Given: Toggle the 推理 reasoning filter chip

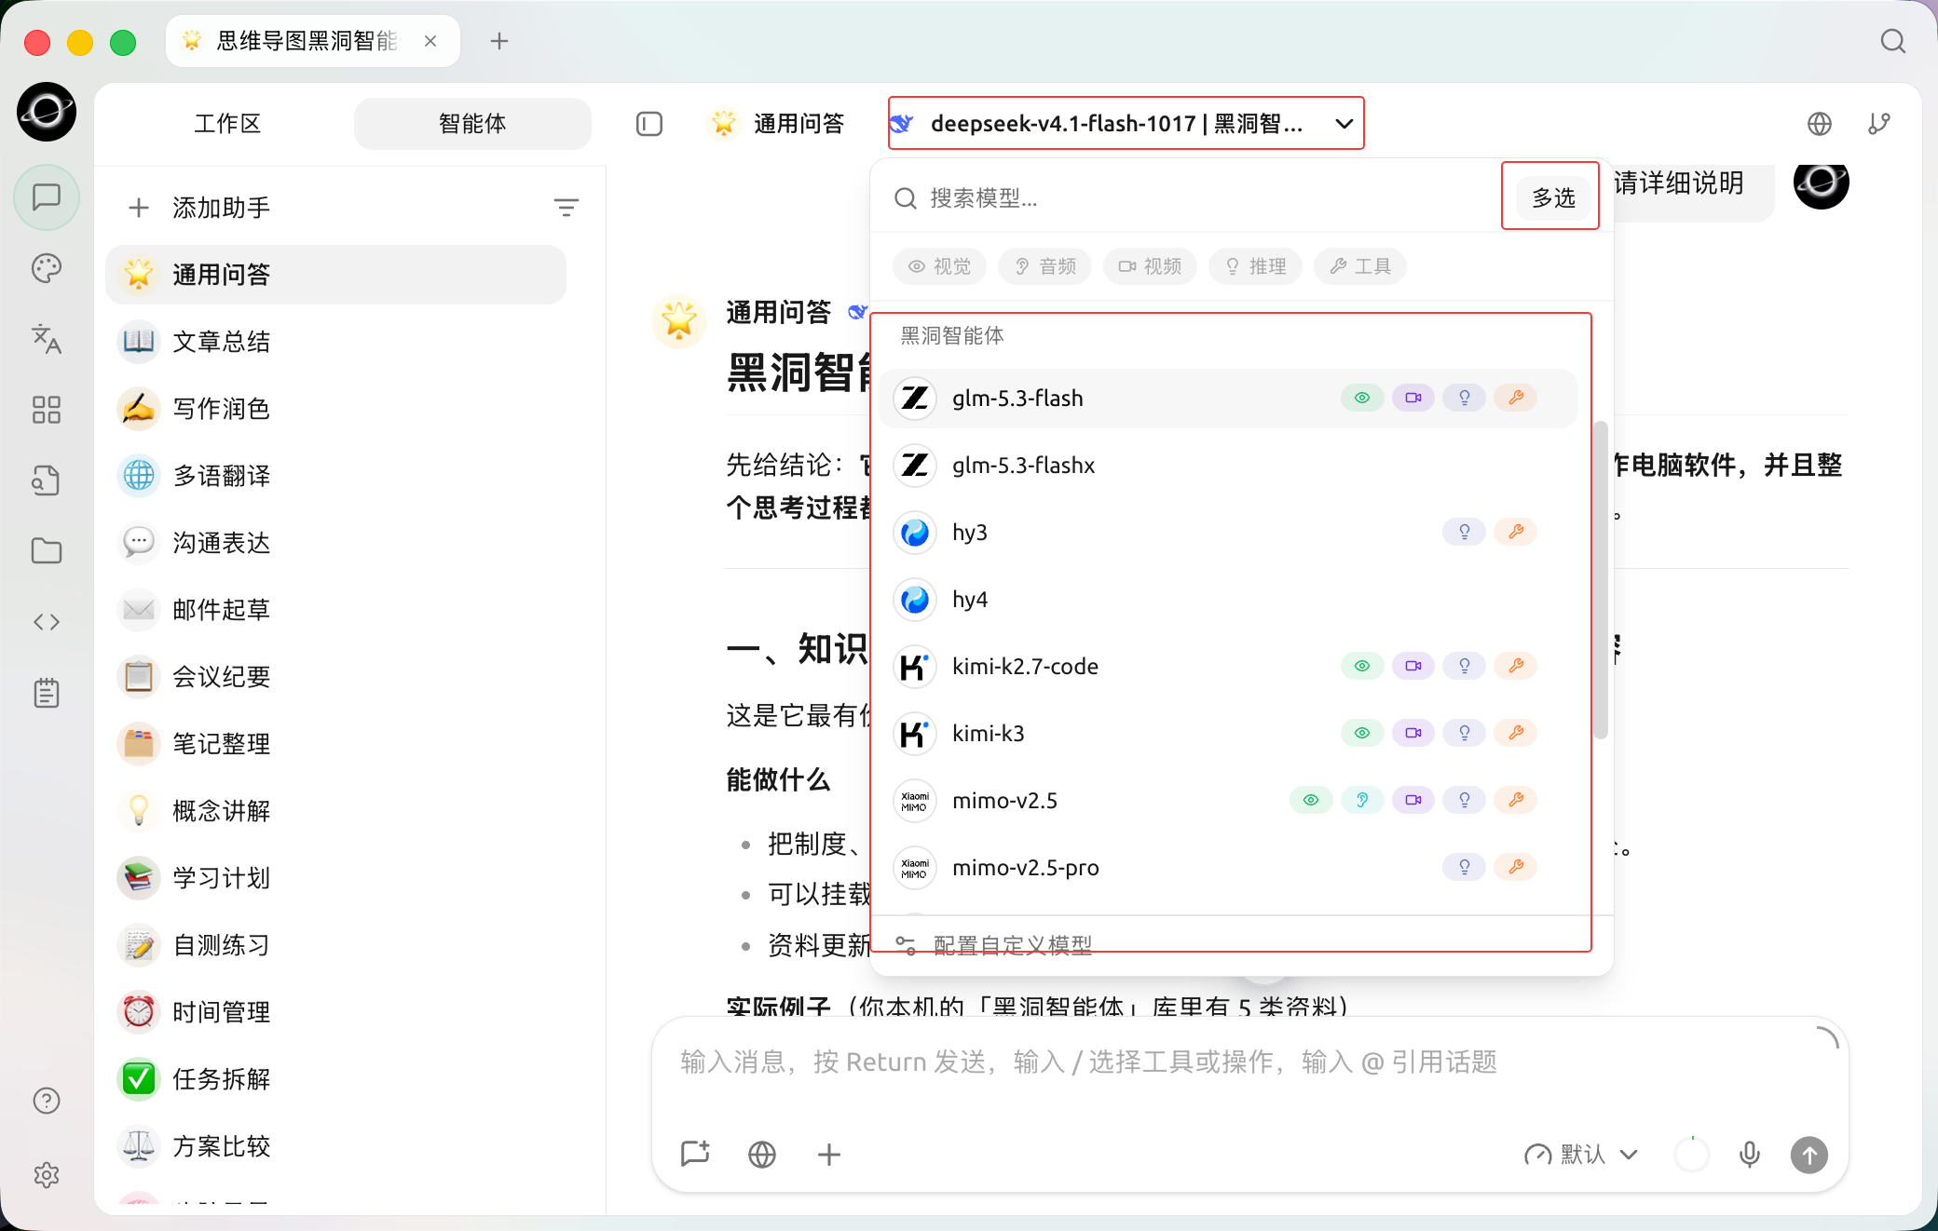Looking at the screenshot, I should [1256, 266].
